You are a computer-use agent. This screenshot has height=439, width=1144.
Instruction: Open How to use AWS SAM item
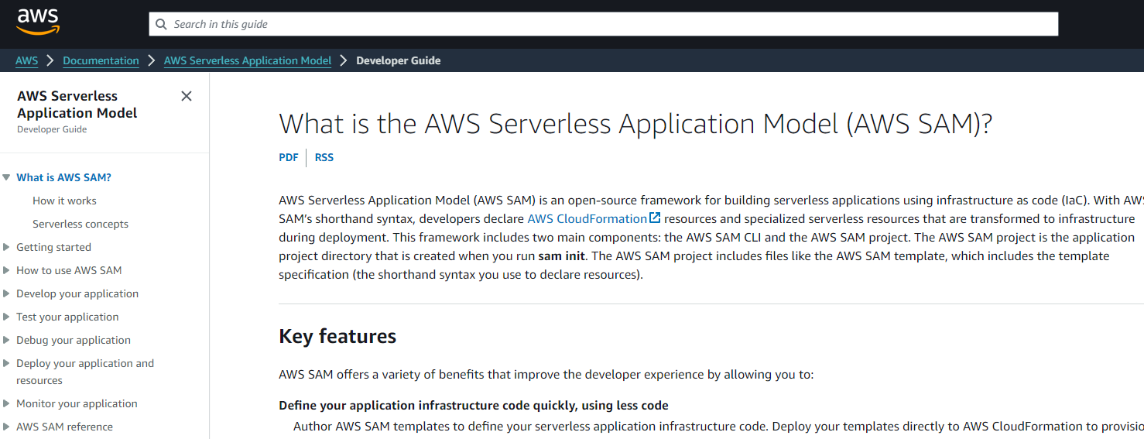point(69,270)
